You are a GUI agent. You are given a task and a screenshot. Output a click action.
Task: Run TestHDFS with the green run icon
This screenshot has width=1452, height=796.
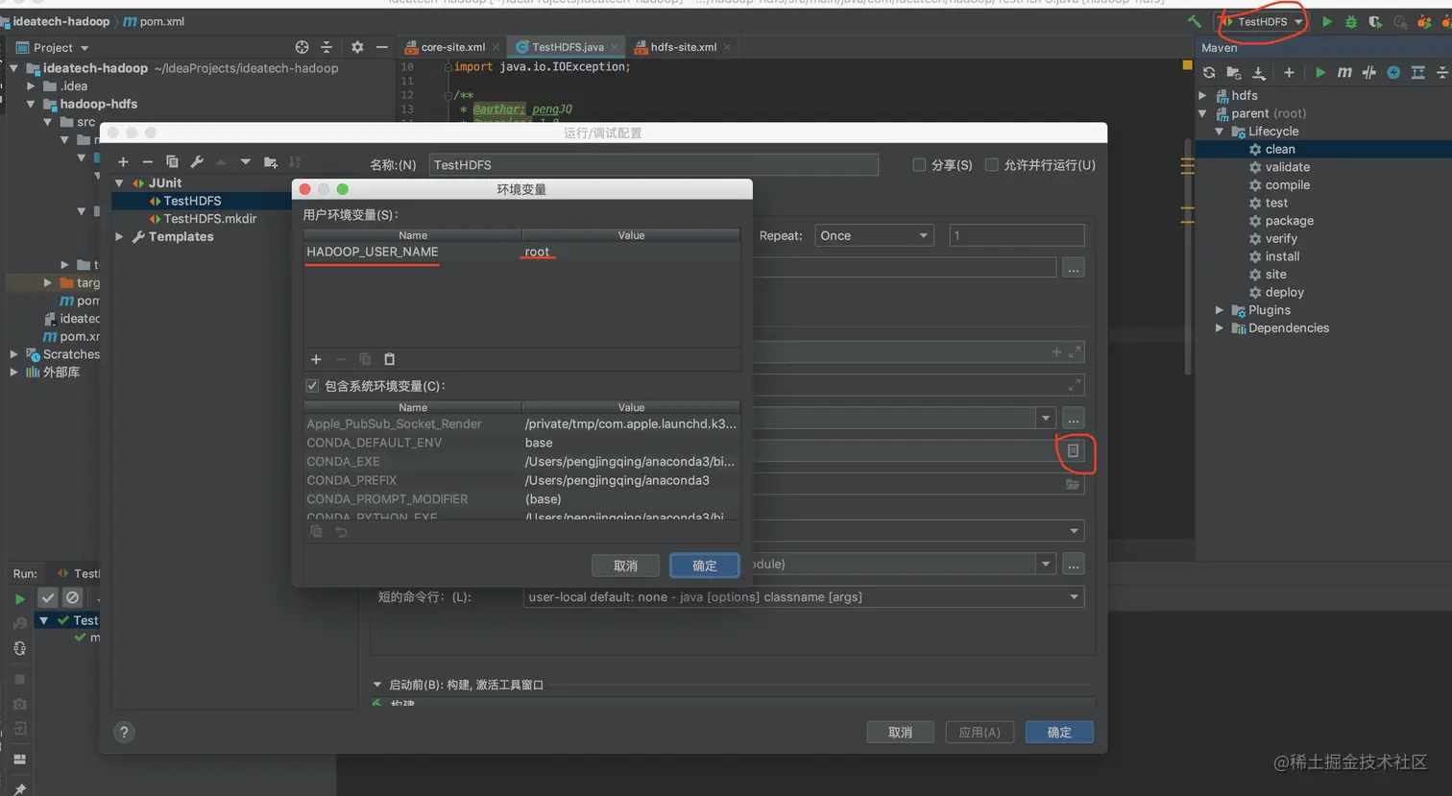(x=1327, y=21)
